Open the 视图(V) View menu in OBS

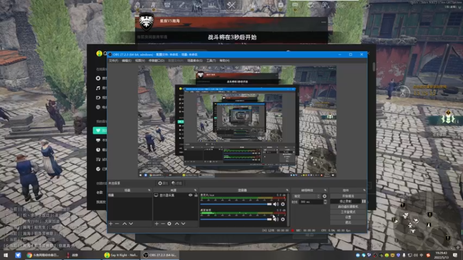point(140,61)
